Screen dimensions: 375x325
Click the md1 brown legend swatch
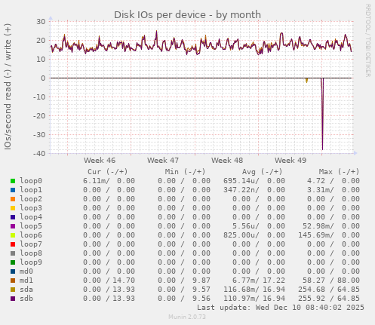pos(13,281)
